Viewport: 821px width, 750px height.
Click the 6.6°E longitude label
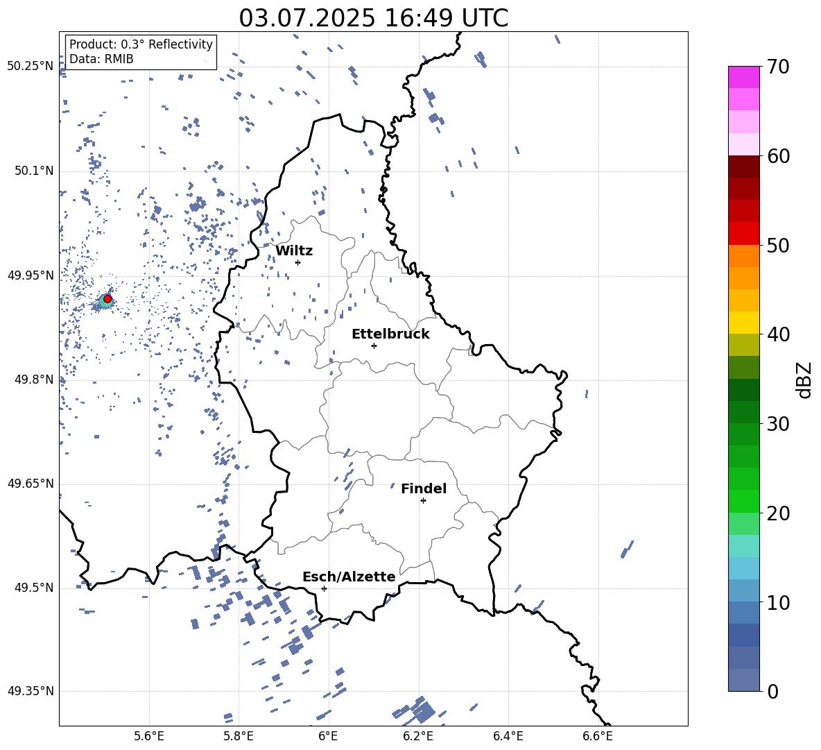[598, 736]
